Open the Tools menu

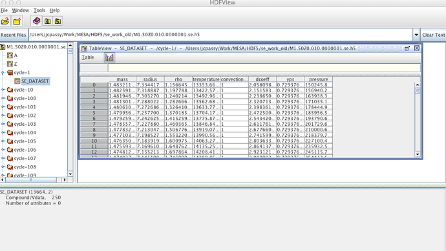click(39, 10)
